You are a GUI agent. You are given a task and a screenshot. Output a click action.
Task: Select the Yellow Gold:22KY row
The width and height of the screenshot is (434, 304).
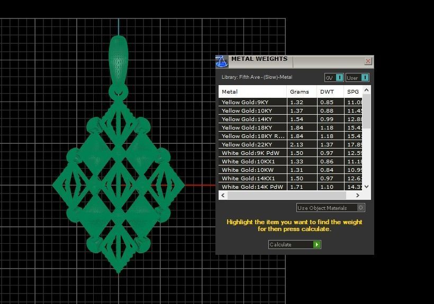coord(291,144)
